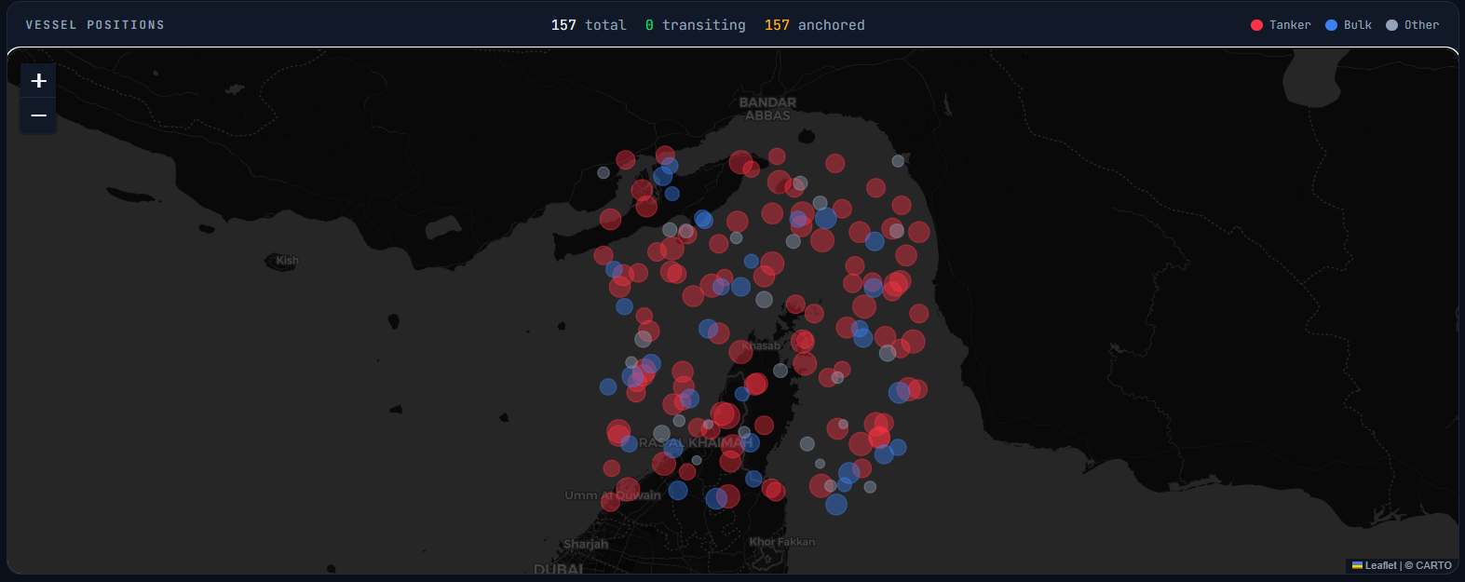Click the blue Bulk legend dot
Viewport: 1465px width, 582px height.
pos(1331,25)
